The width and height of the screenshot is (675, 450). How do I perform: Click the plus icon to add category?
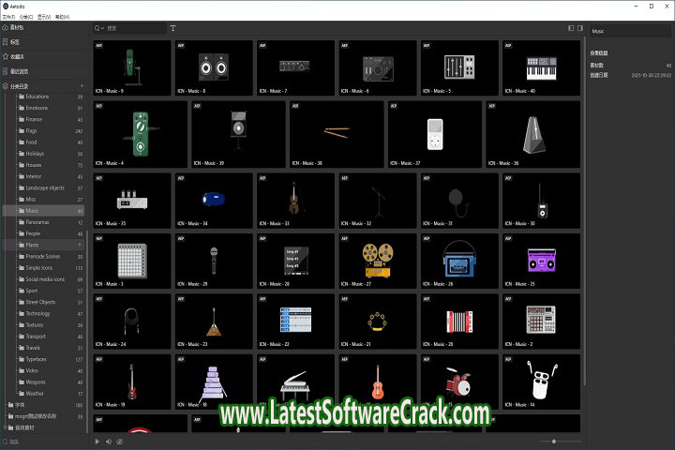82,86
